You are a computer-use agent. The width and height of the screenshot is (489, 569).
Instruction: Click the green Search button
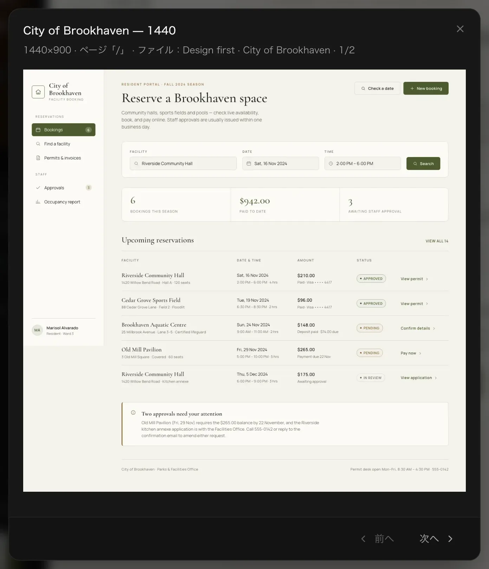click(423, 164)
